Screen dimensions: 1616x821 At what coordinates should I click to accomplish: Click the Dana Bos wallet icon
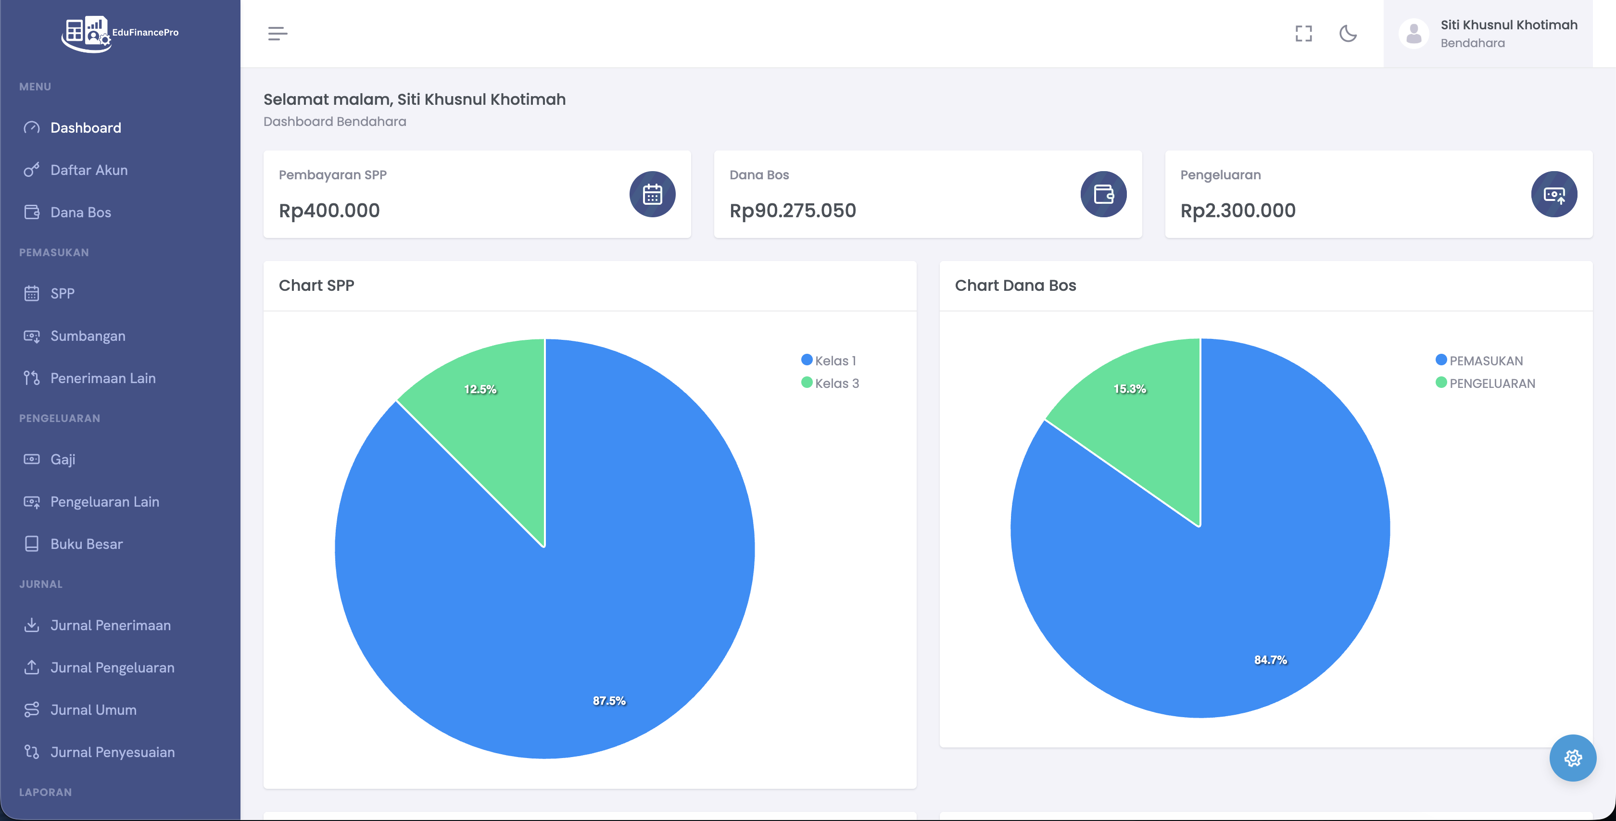click(x=1103, y=194)
